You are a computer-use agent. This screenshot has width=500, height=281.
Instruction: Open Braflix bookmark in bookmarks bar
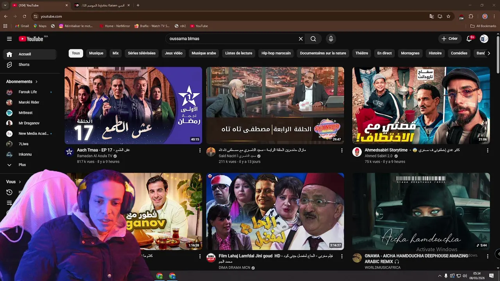point(152,26)
